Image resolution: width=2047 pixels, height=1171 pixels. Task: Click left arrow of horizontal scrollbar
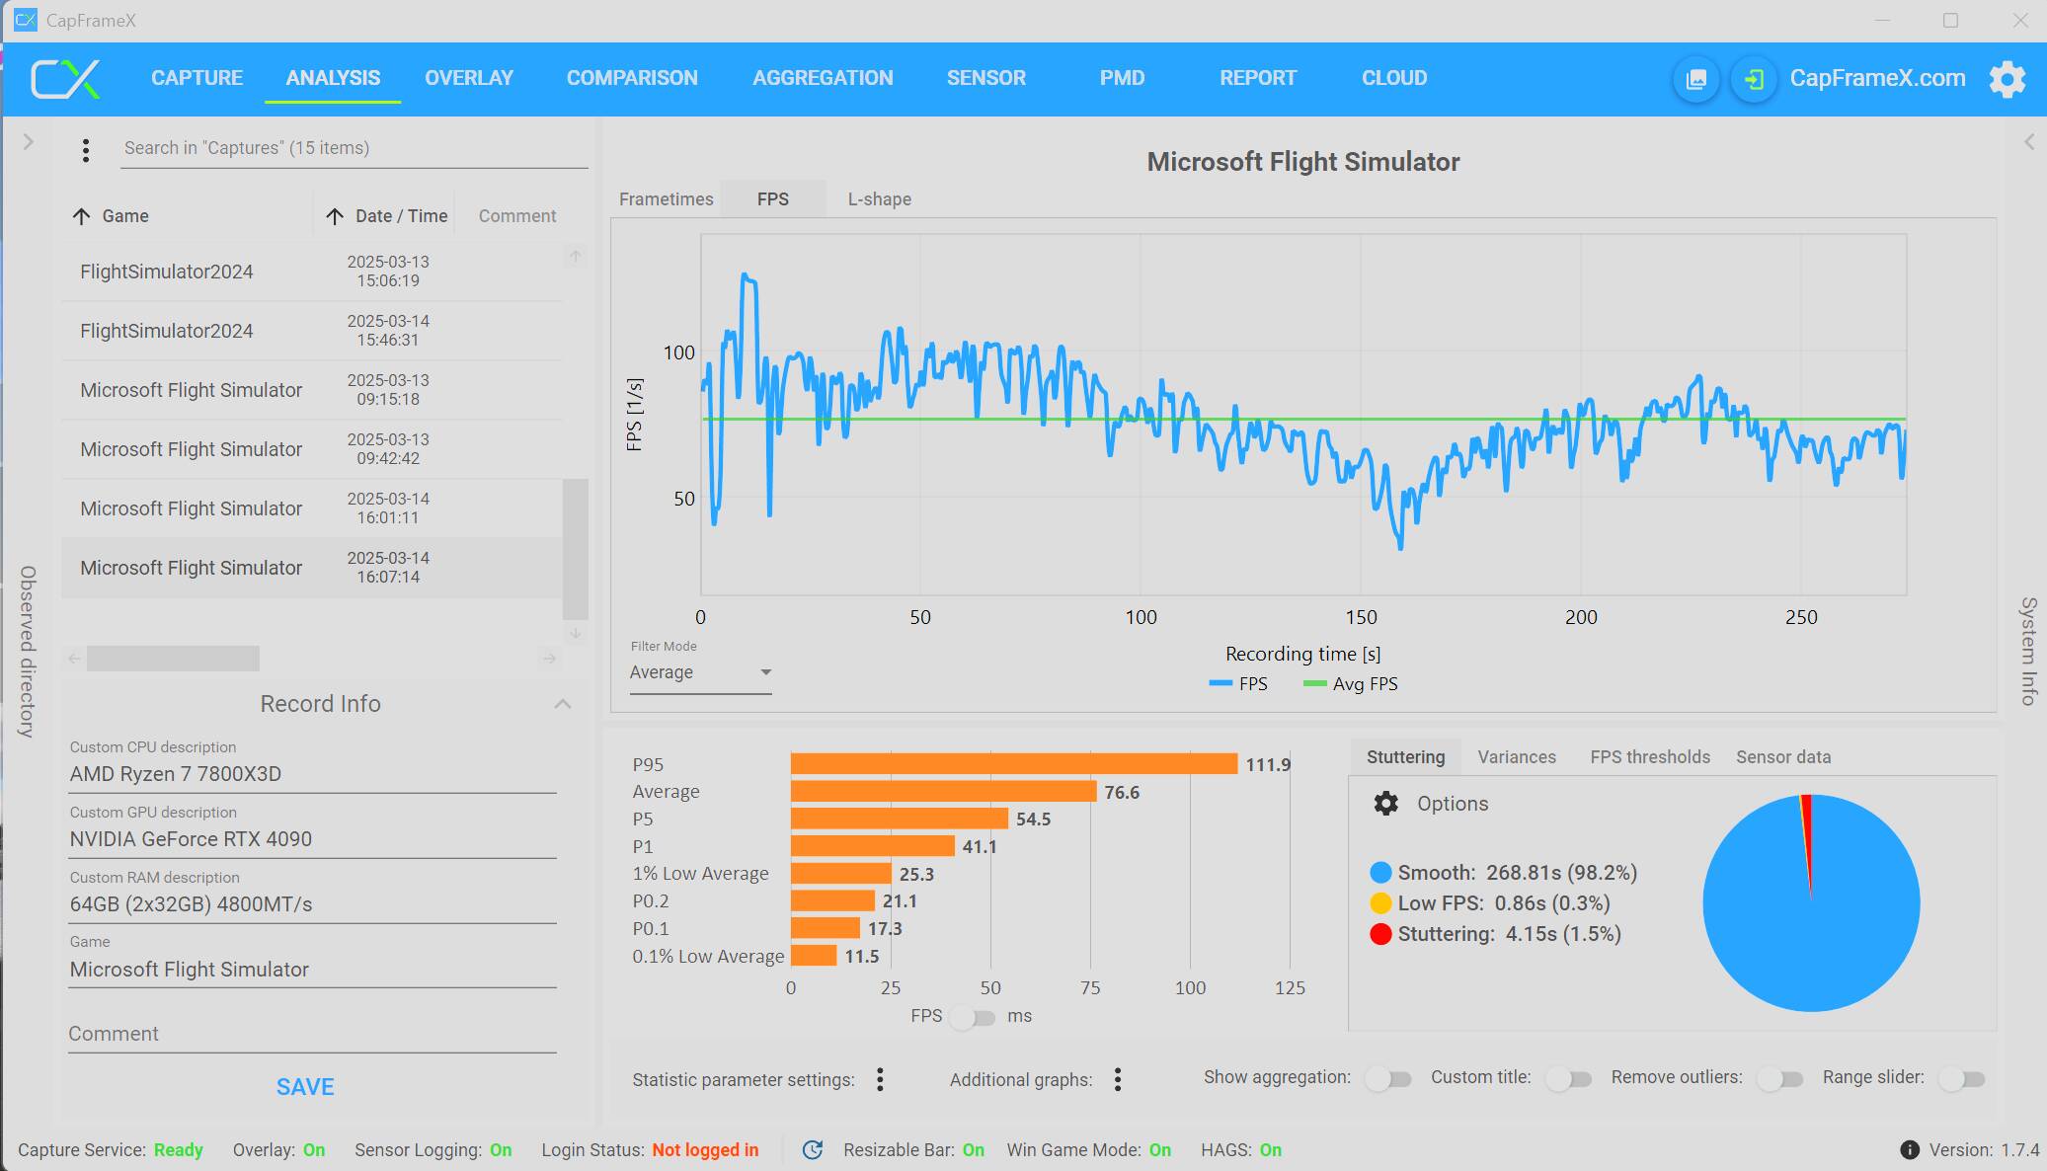coord(74,659)
